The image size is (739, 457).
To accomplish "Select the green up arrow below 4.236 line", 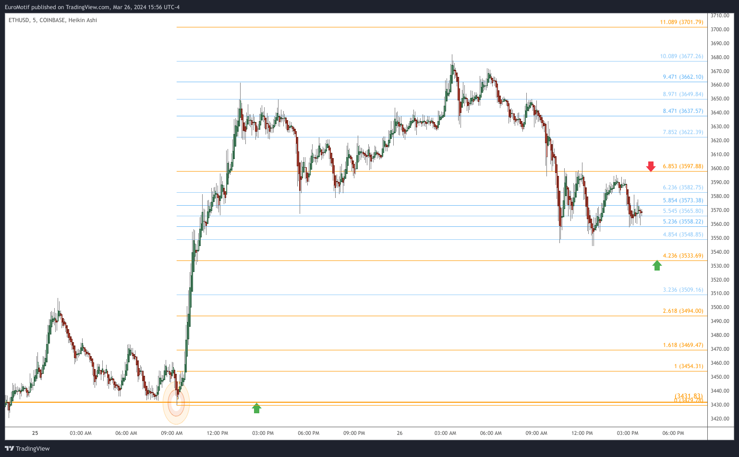I will click(x=657, y=265).
